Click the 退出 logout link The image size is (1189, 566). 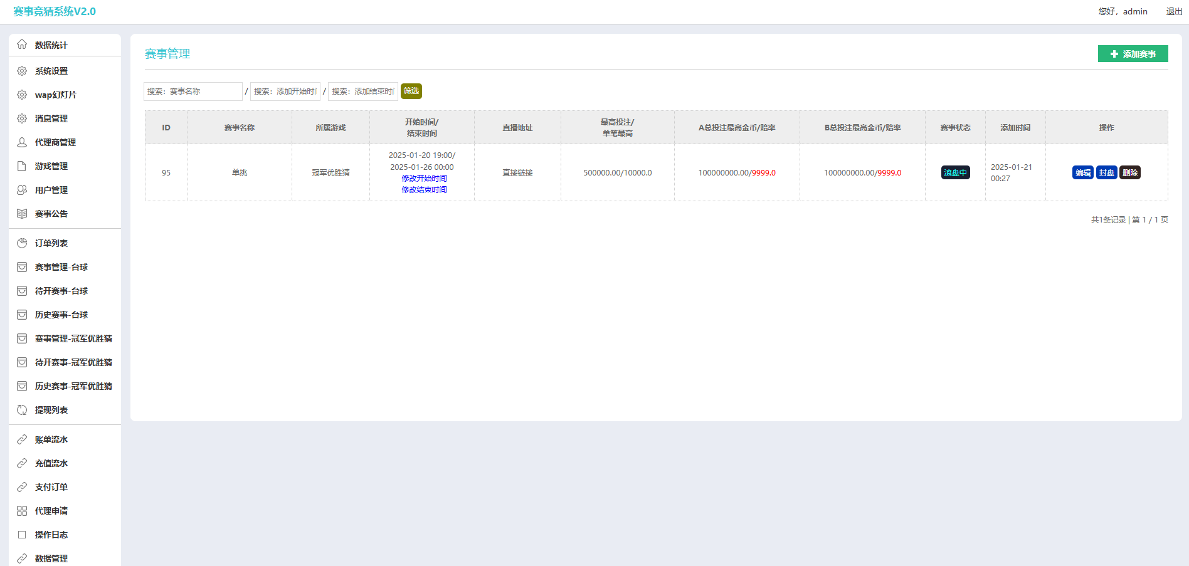click(x=1174, y=11)
